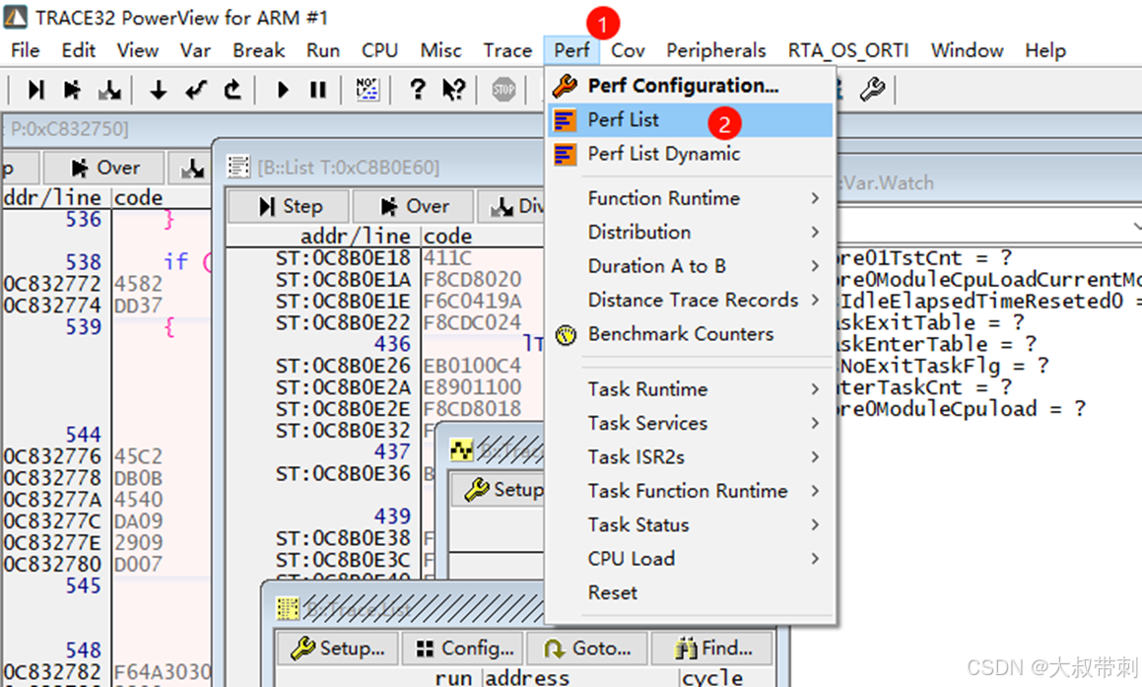Click Find... button in Trace.List window
Viewport: 1142px width, 687px height.
tap(711, 648)
